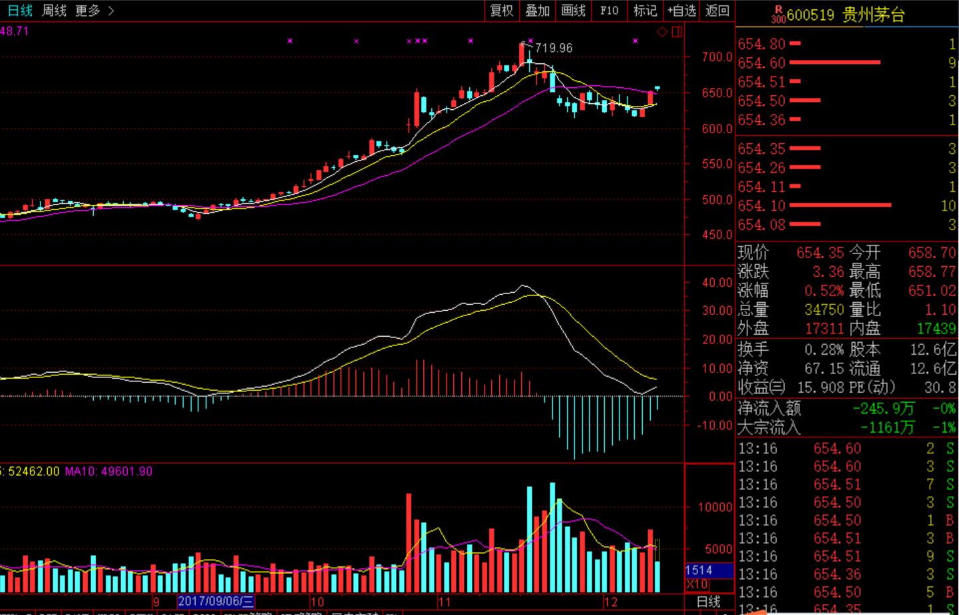This screenshot has width=959, height=615.
Task: Click the blue 1514 volume indicator box
Action: pos(709,570)
